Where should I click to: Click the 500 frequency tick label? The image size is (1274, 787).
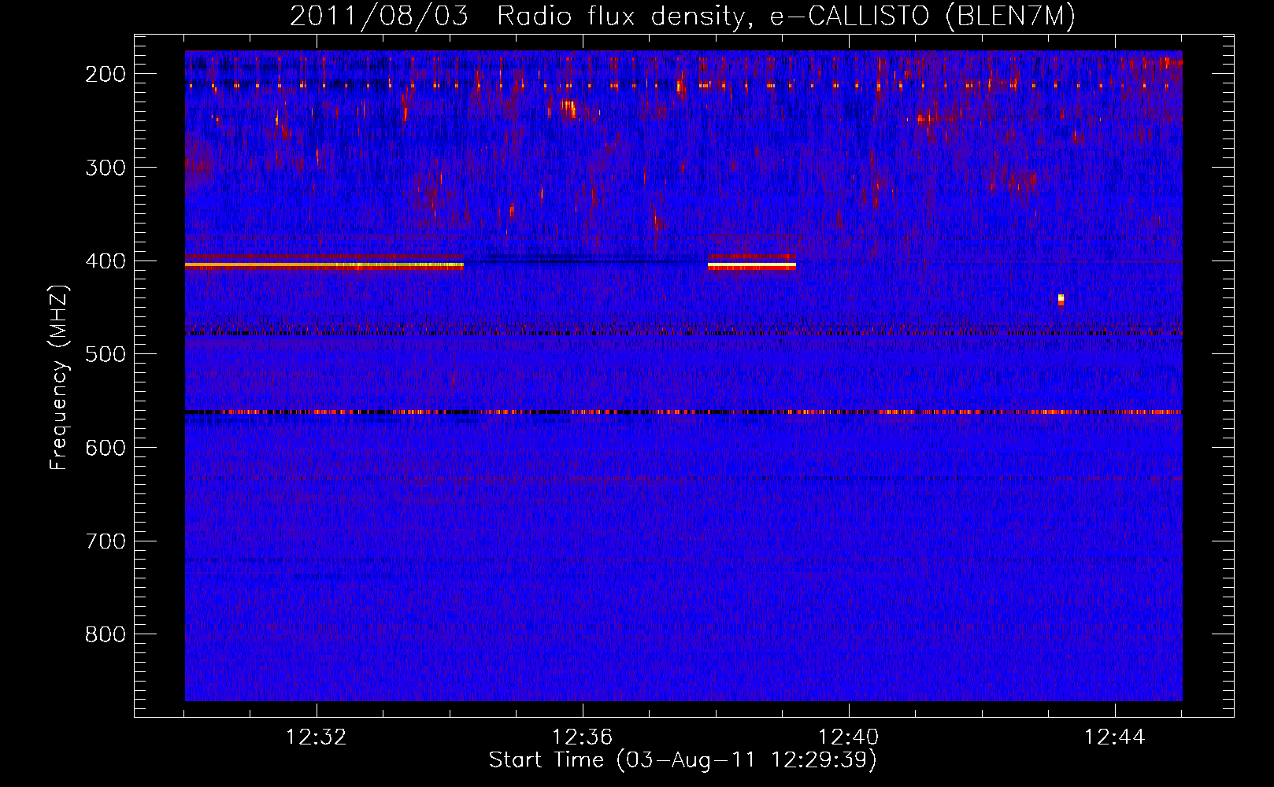coord(106,354)
